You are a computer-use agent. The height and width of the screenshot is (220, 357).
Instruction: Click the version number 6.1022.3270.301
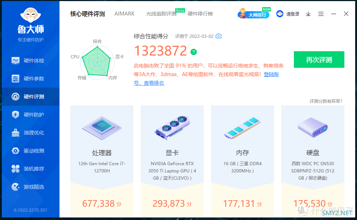click(31, 210)
